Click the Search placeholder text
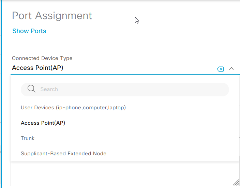 pos(49,89)
